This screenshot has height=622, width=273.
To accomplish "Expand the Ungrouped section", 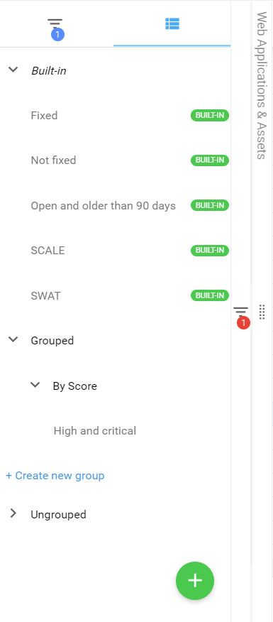I will [13, 513].
